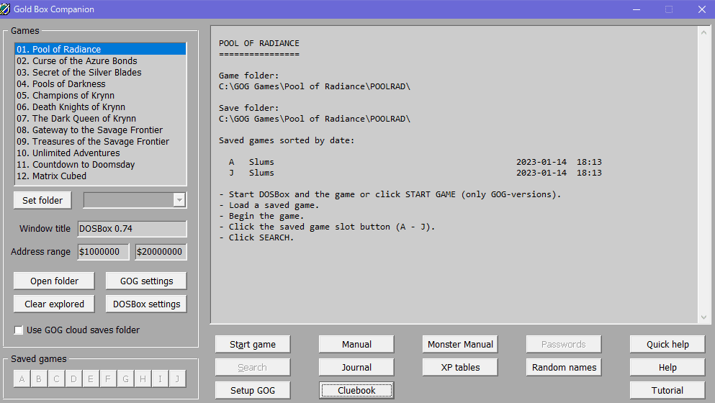Select 11. Countdown to Doomsday
Image resolution: width=715 pixels, height=403 pixels.
point(101,165)
